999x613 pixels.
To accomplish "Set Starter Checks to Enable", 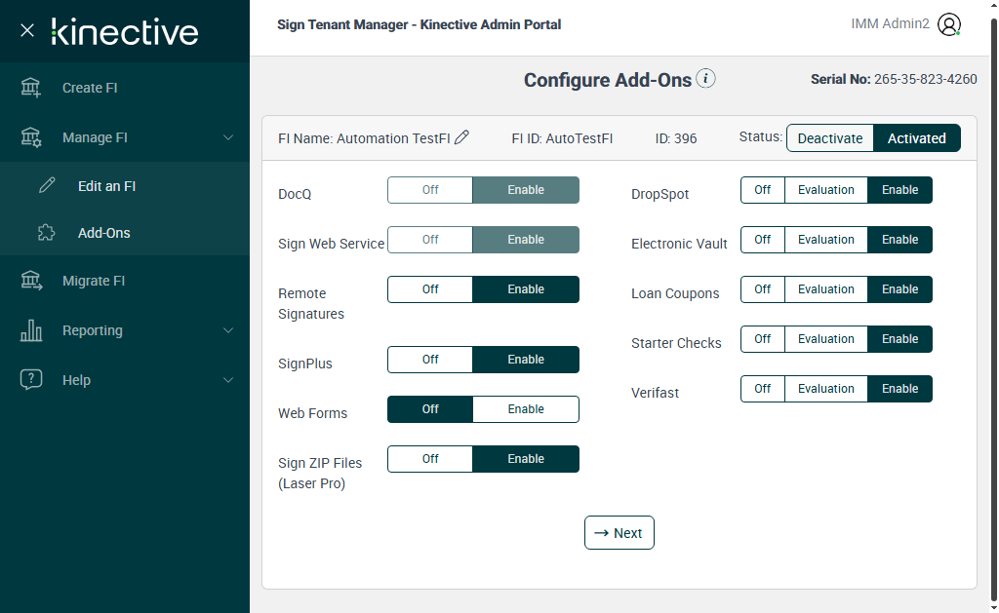I will [899, 338].
